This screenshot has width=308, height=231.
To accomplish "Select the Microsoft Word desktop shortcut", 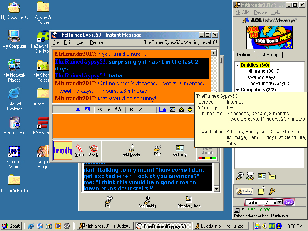I will pos(14,157).
